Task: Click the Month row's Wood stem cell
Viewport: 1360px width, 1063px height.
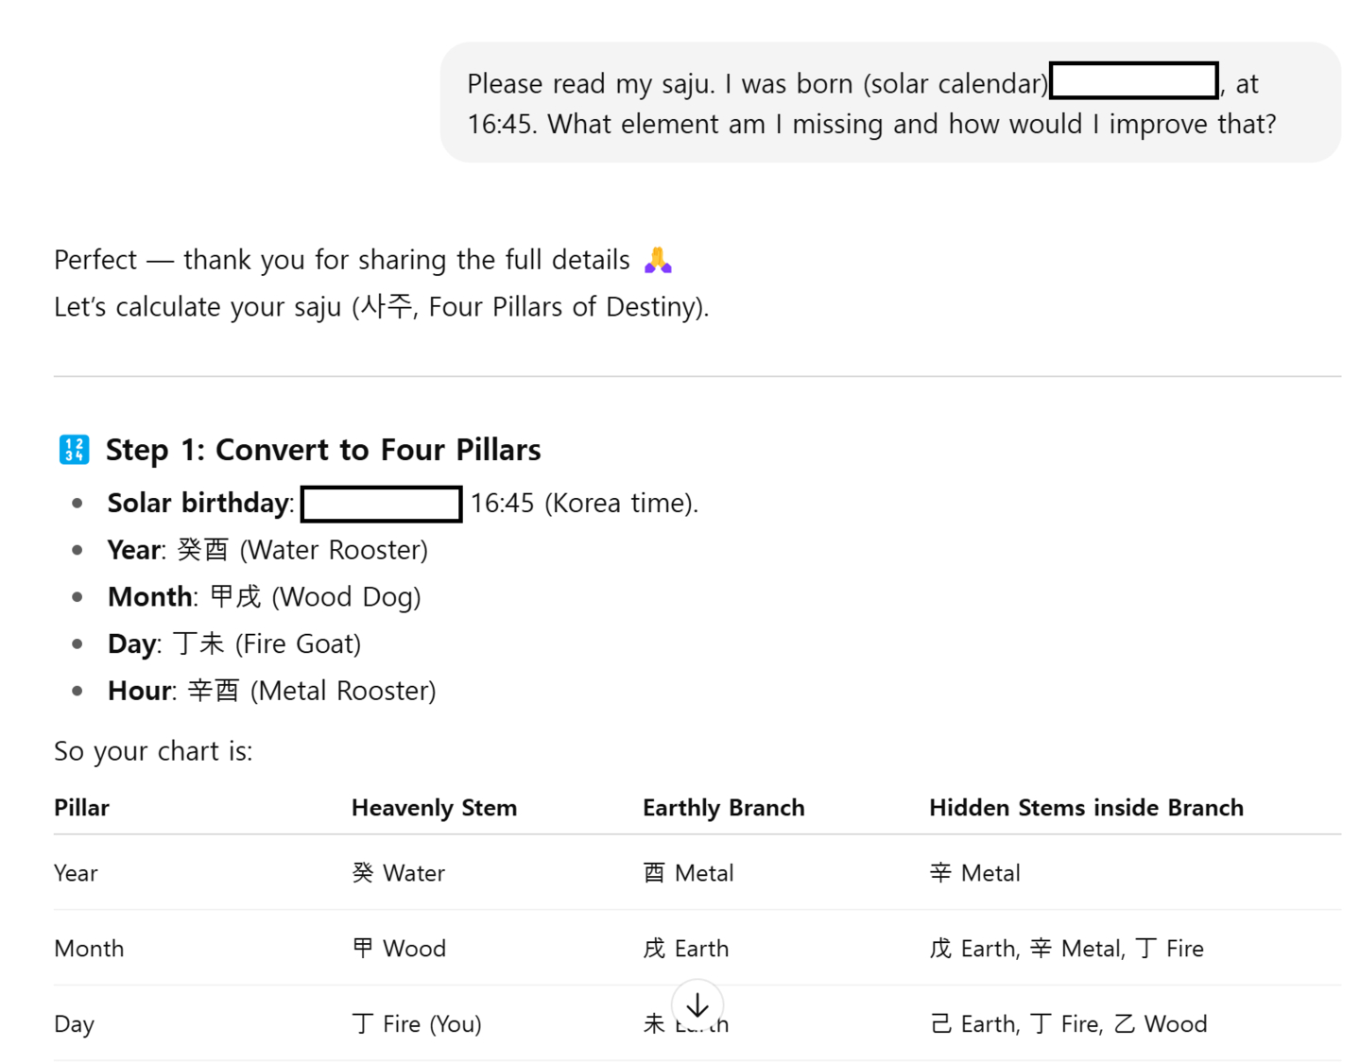Action: point(398,949)
